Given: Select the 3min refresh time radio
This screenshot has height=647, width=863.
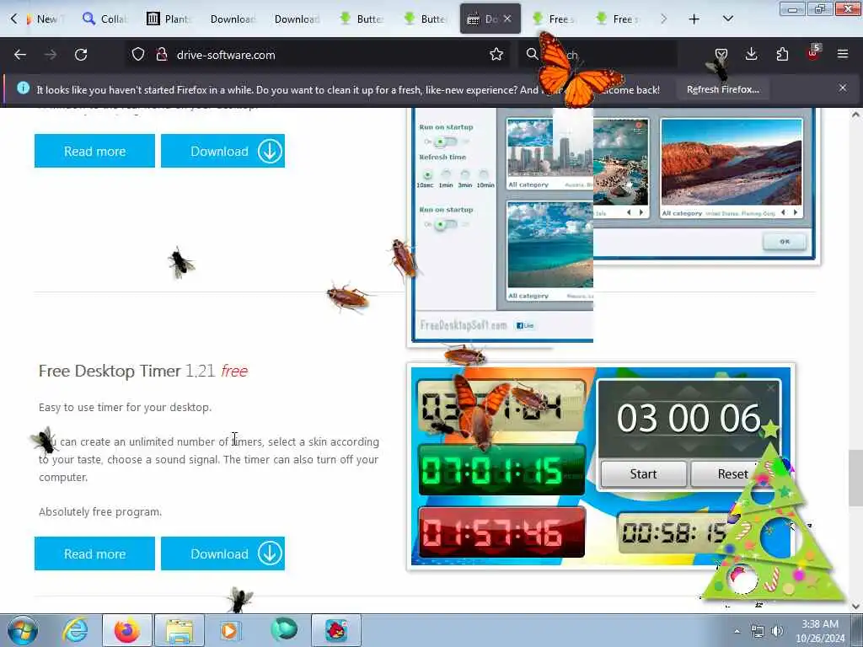Looking at the screenshot, I should [x=465, y=174].
